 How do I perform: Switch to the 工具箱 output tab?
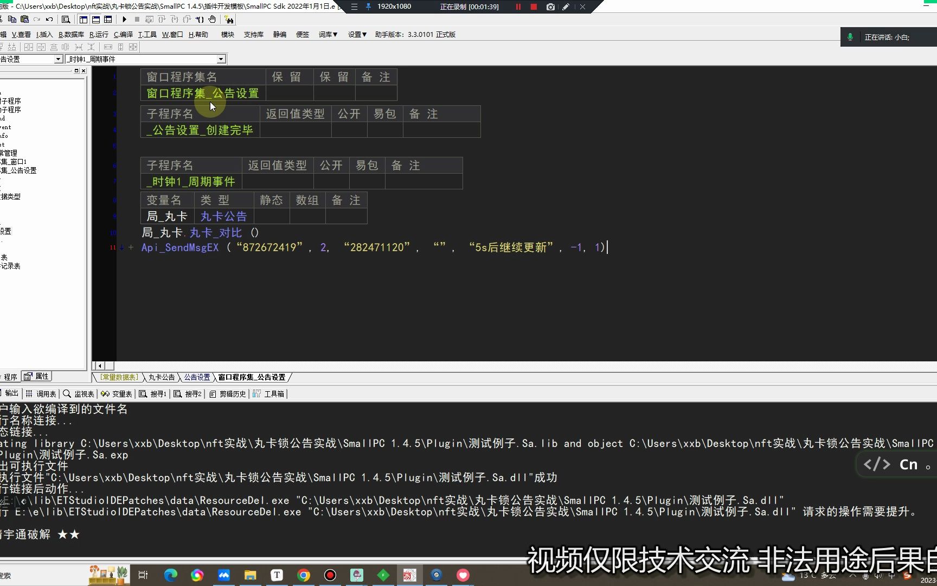(x=269, y=394)
